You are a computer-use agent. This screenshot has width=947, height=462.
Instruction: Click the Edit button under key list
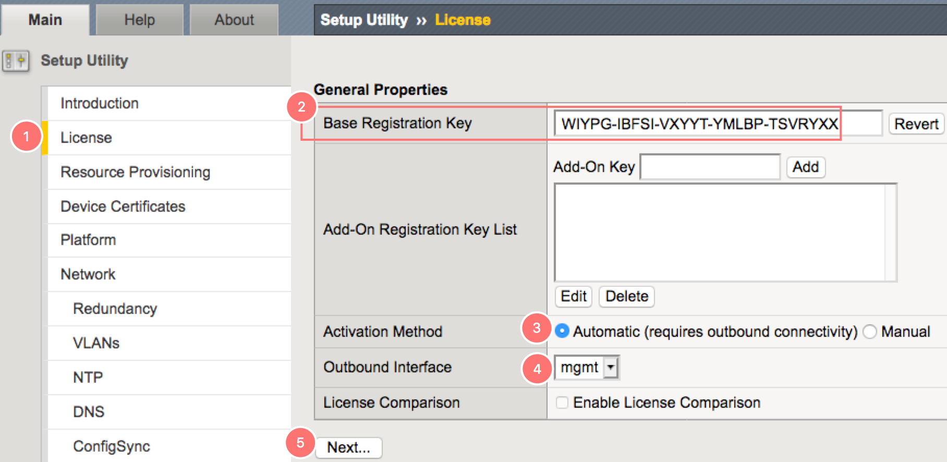tap(574, 296)
